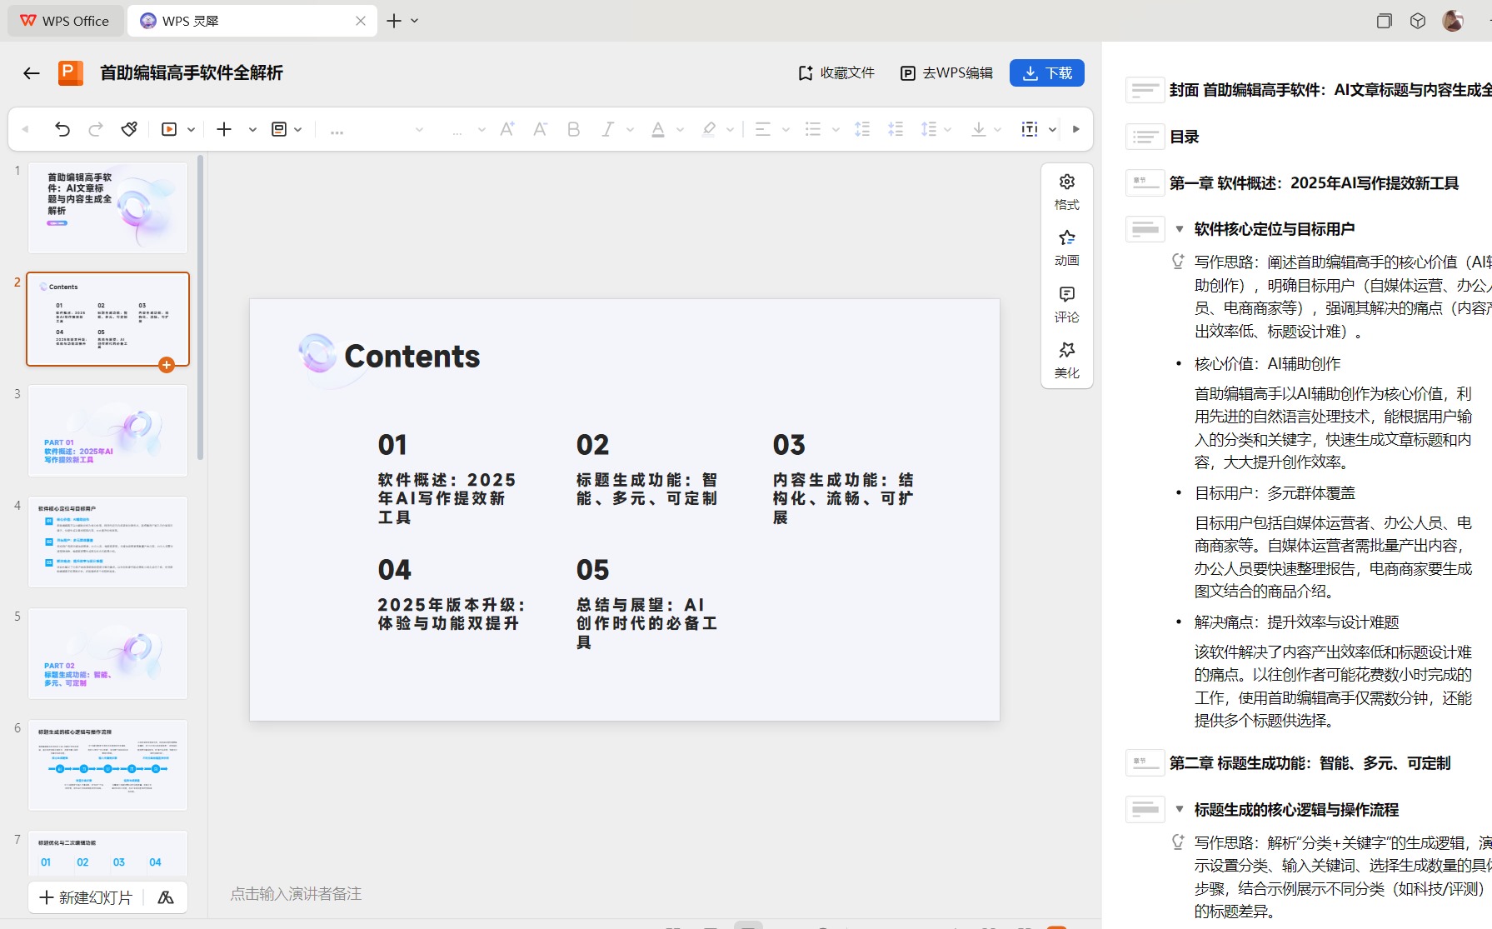This screenshot has height=929, width=1492.
Task: Select outline cover item 封面
Action: (x=1330, y=90)
